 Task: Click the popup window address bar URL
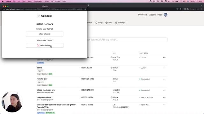44,9
